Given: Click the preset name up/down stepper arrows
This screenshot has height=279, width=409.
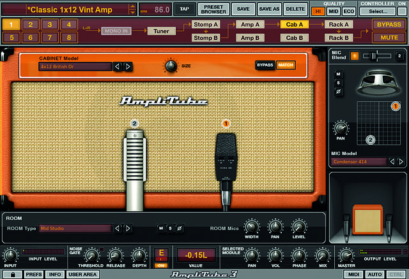Looking at the screenshot, I should click(132, 10).
